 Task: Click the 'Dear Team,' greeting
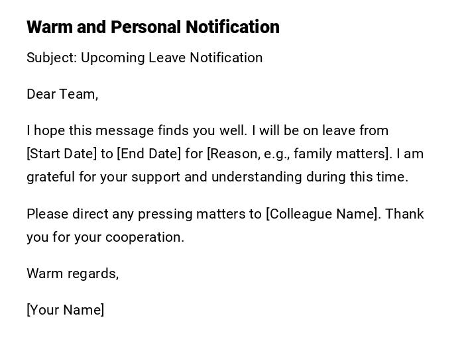[x=62, y=94]
